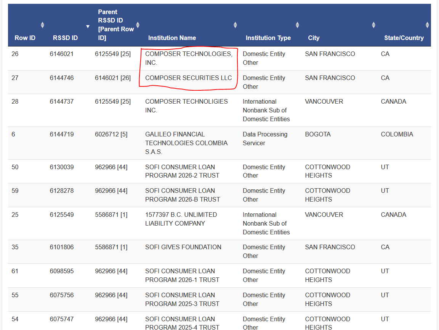The width and height of the screenshot is (439, 330).
Task: Click RSSD ID 6098595 cell
Action: click(62, 271)
